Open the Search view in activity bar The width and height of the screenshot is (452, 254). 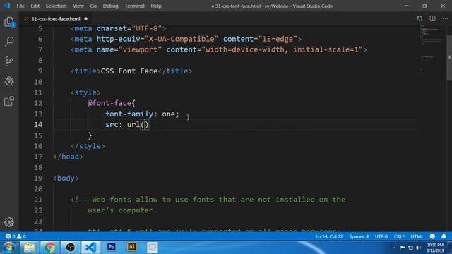[x=9, y=41]
